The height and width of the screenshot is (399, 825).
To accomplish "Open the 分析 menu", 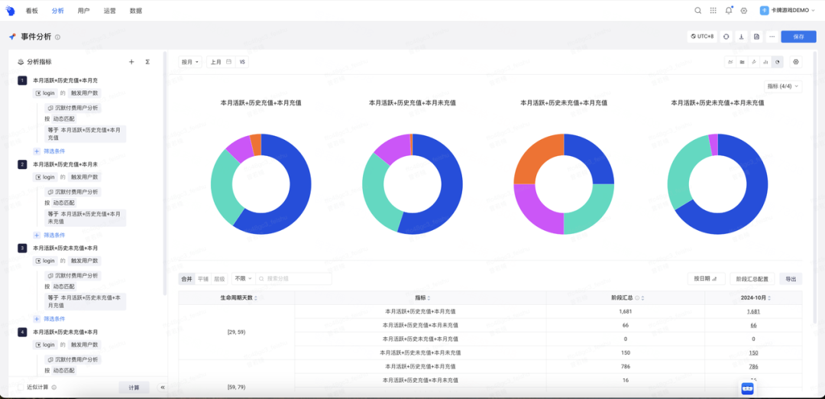I will tap(58, 11).
